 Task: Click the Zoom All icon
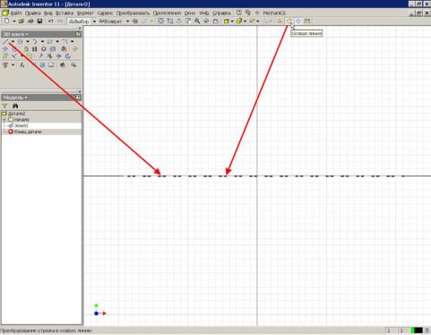pos(160,21)
